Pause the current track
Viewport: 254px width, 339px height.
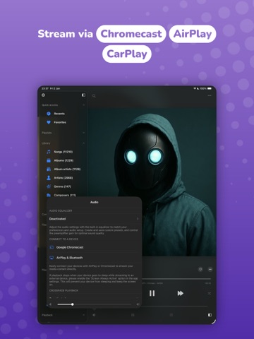(x=152, y=293)
